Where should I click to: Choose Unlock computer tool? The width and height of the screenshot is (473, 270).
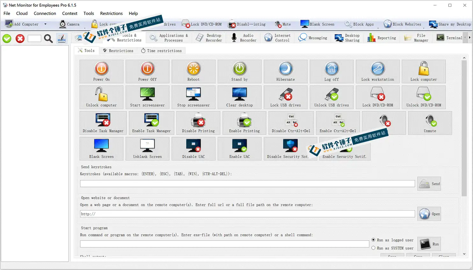(101, 97)
